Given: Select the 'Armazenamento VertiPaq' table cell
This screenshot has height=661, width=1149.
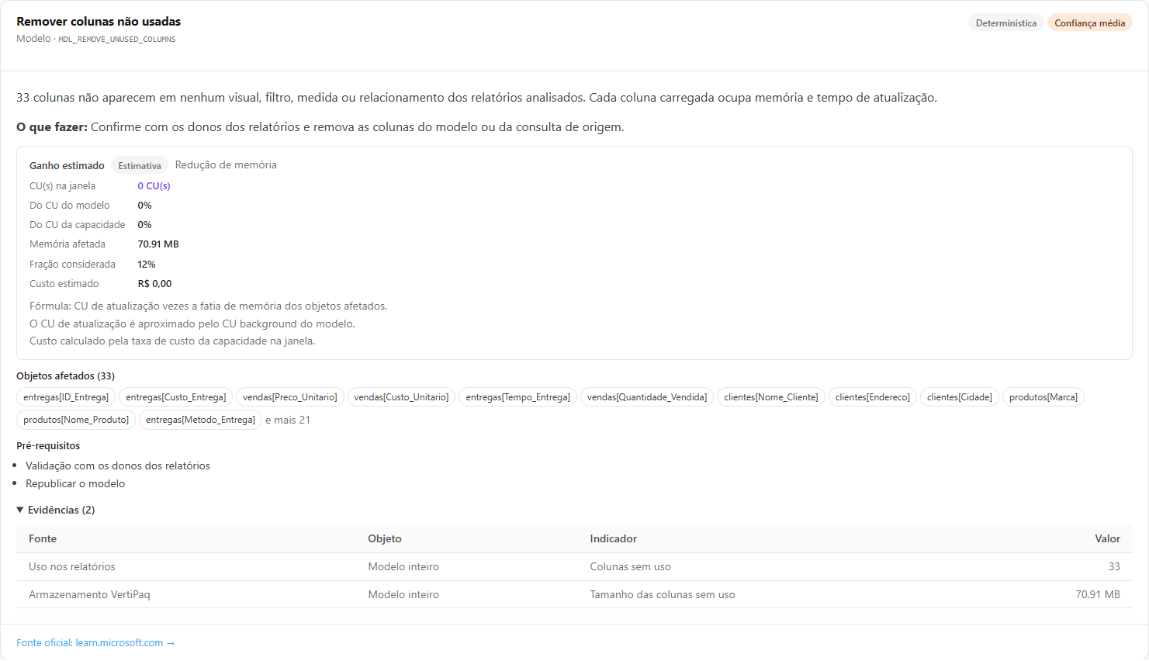Looking at the screenshot, I should pos(89,595).
